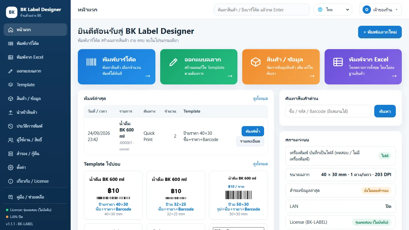Open พิมพ์บาร์โค้ด page from sidebar
This screenshot has height=230, width=409.
(35, 43)
